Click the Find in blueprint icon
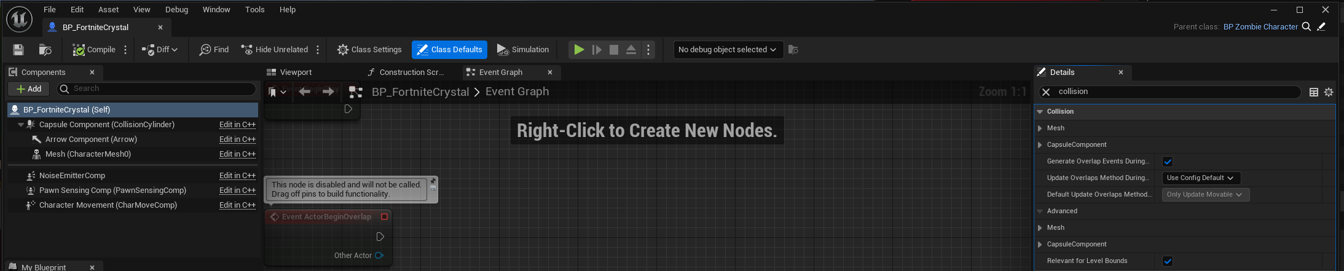Viewport: 1344px width, 271px height. pos(214,50)
